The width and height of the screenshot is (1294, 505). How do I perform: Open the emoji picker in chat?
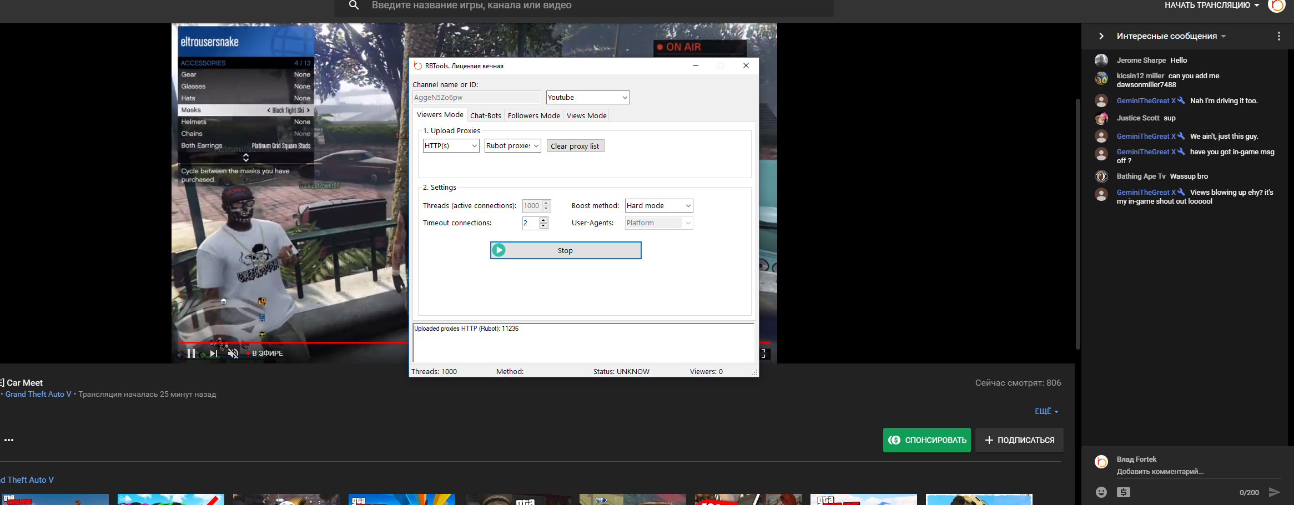1101,492
